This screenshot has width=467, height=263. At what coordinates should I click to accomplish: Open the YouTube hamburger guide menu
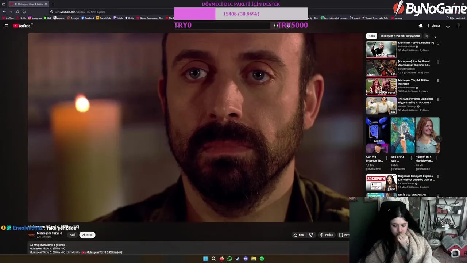point(6,26)
